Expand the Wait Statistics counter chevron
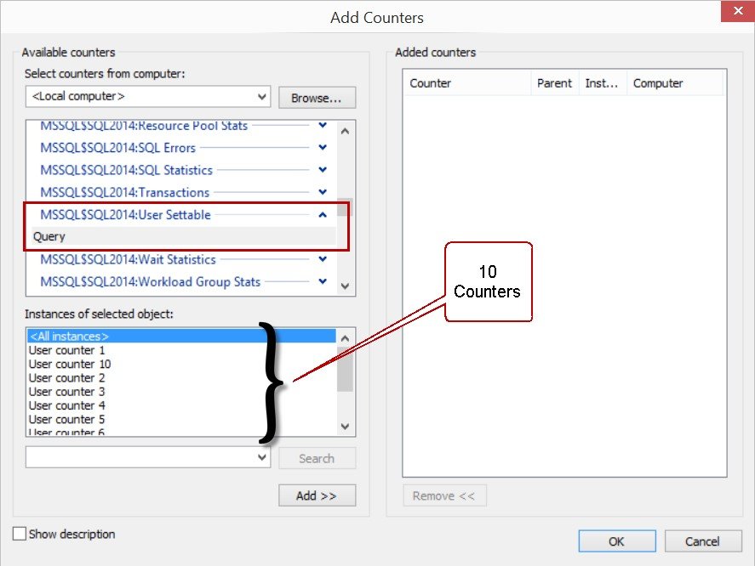 tap(323, 258)
